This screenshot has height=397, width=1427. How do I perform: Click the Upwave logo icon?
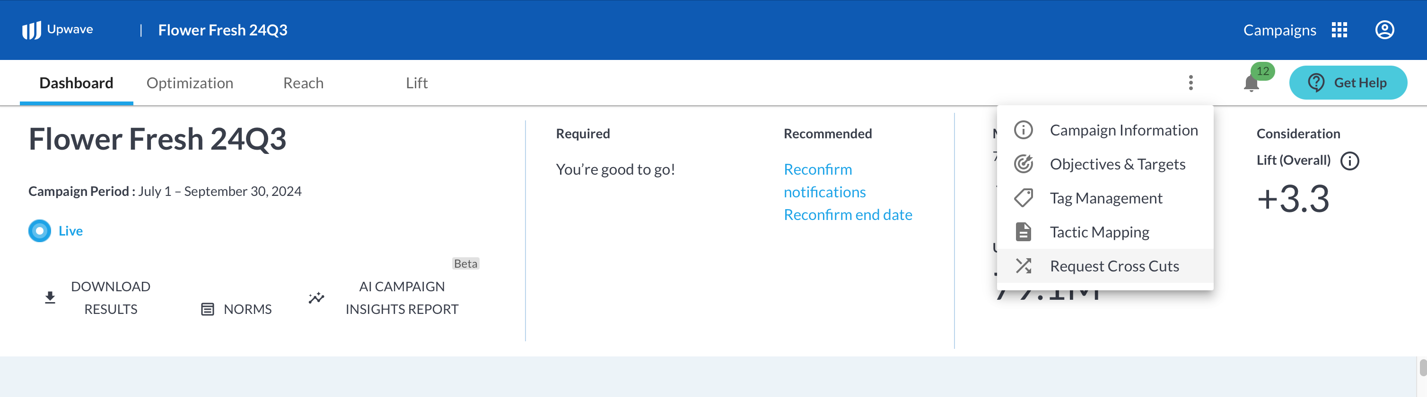pyautogui.click(x=32, y=30)
